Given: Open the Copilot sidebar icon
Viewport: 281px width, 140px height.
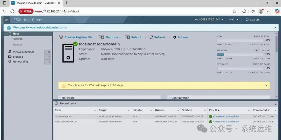Looking at the screenshot, I should 277,11.
